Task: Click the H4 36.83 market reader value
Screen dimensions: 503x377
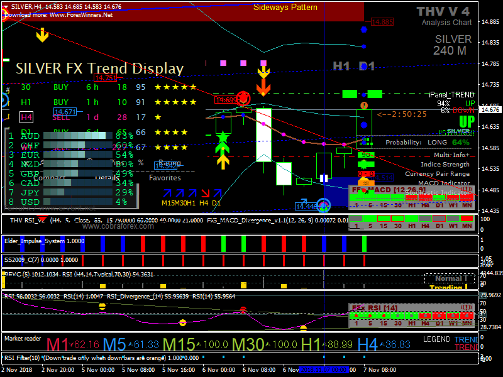Action: tap(384, 344)
